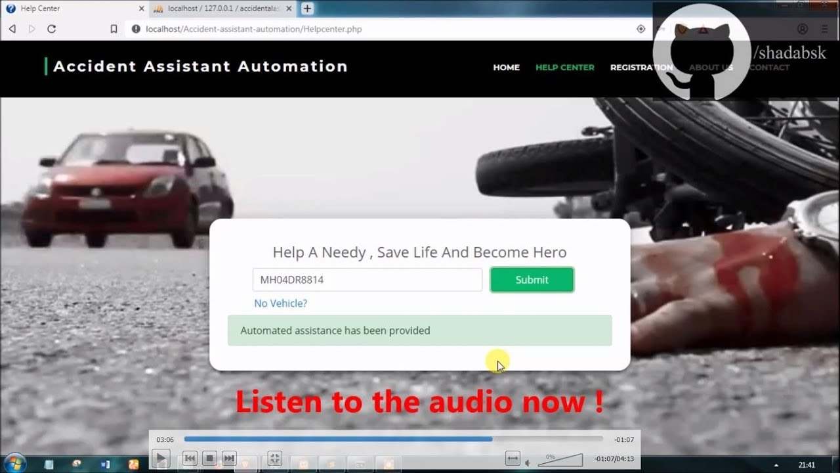Click the No Vehicle? link
The height and width of the screenshot is (473, 840).
pyautogui.click(x=280, y=304)
